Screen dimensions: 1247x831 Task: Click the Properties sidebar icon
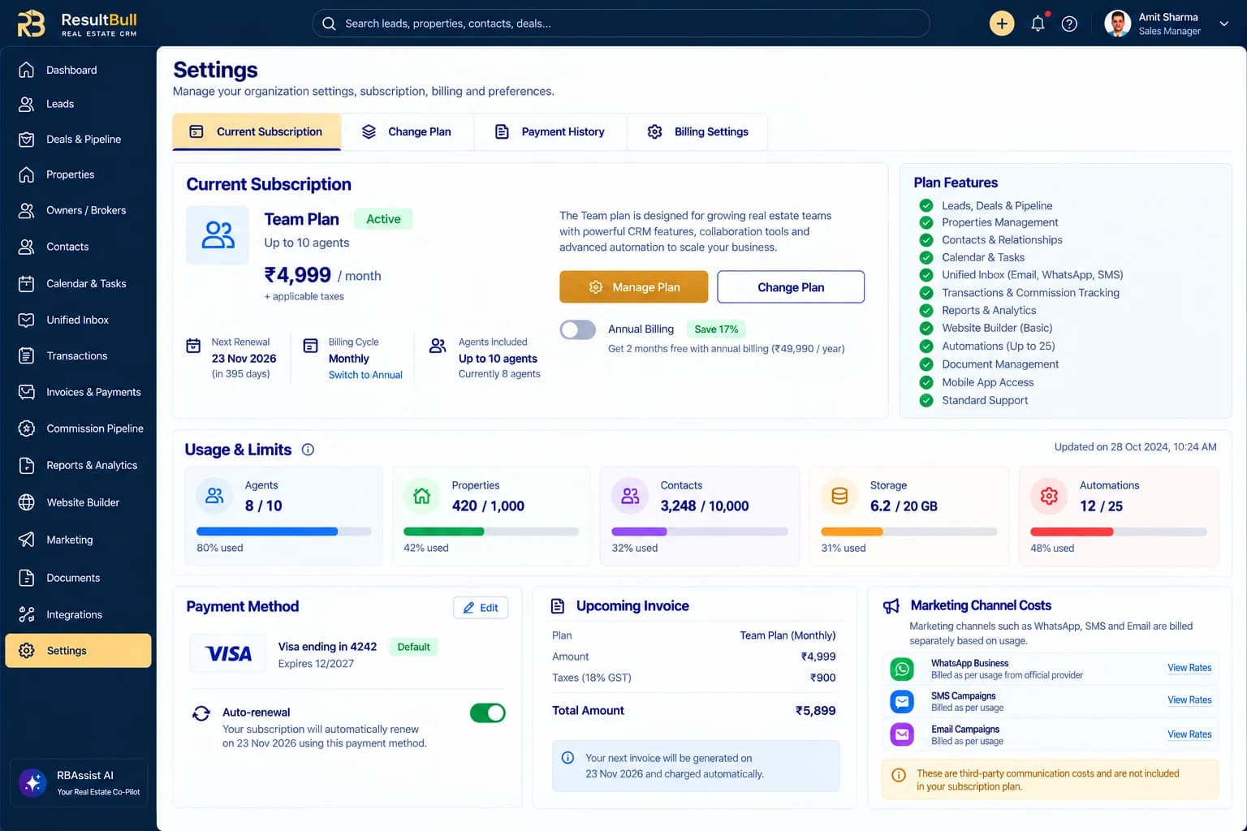coord(27,174)
